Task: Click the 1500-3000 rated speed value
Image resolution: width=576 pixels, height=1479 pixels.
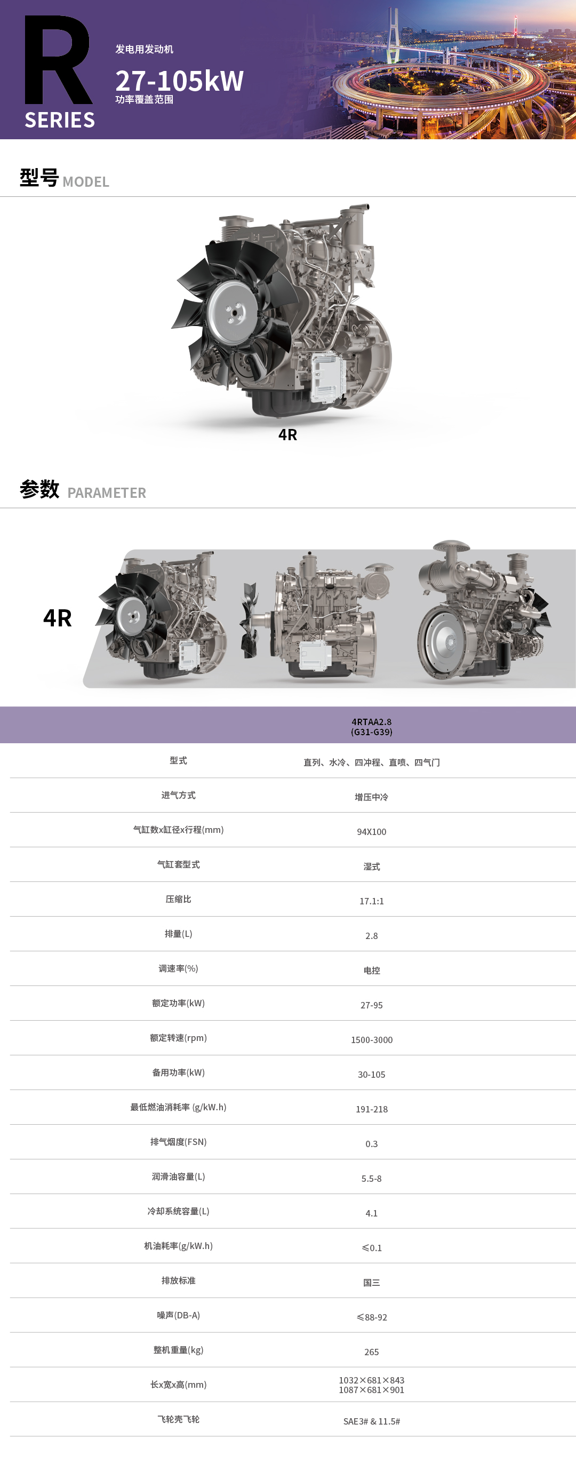Action: pos(371,1040)
